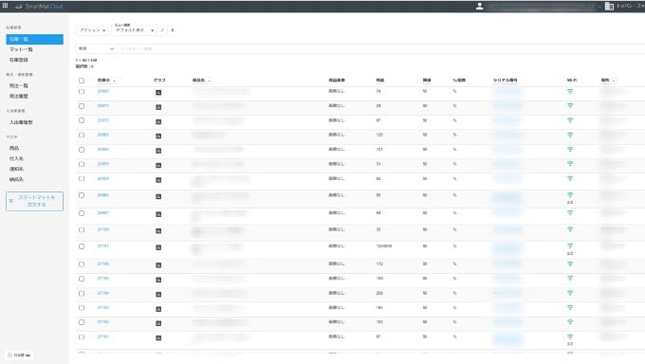
Task: Click the first row's green Wi-Fi icon
Action: [x=570, y=91]
